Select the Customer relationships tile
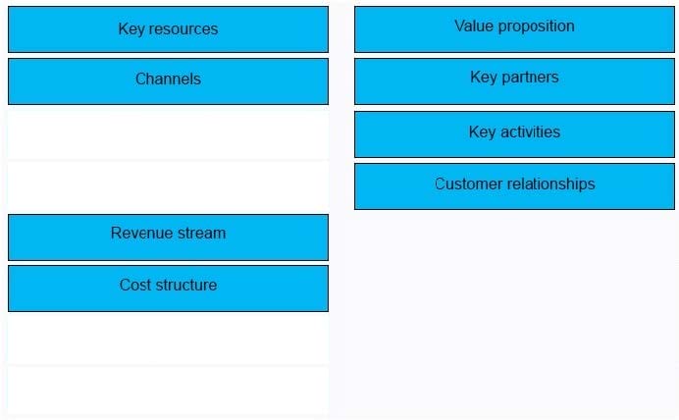Viewport: 679px width, 420px height. [x=514, y=186]
